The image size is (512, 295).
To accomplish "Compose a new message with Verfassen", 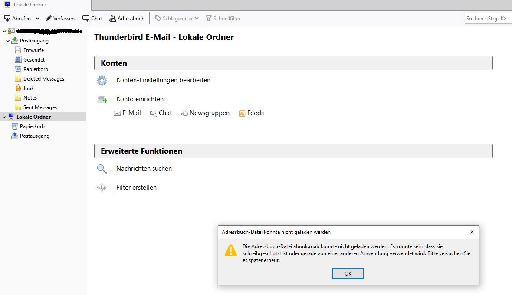I will 60,19.
